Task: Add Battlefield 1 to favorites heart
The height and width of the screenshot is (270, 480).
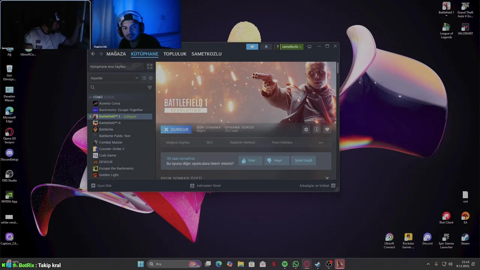Action: click(x=327, y=129)
